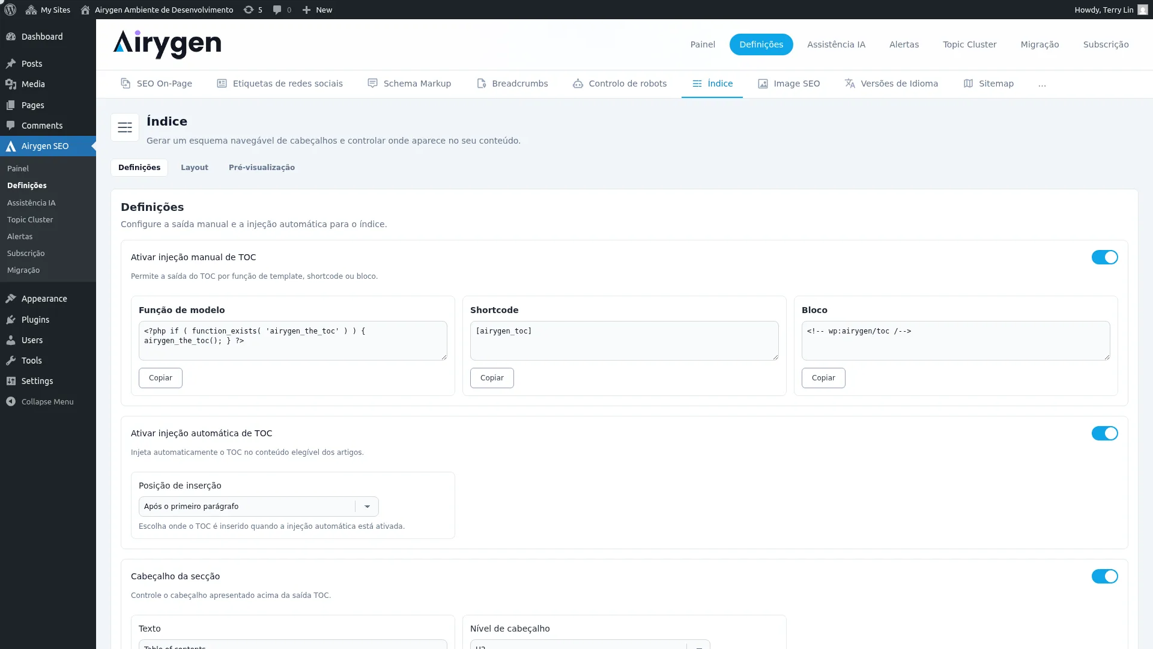Open Schema Markup tab
Screen dimensions: 1153x649
click(409, 84)
